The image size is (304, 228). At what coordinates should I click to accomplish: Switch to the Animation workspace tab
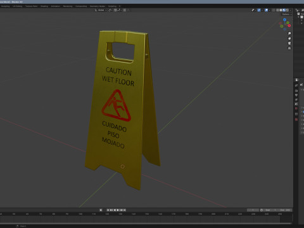click(56, 6)
